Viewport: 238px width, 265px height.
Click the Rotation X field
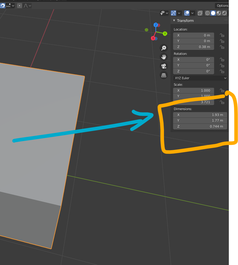pyautogui.click(x=194, y=60)
